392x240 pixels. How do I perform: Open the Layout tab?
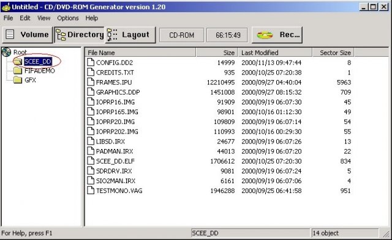coord(130,35)
